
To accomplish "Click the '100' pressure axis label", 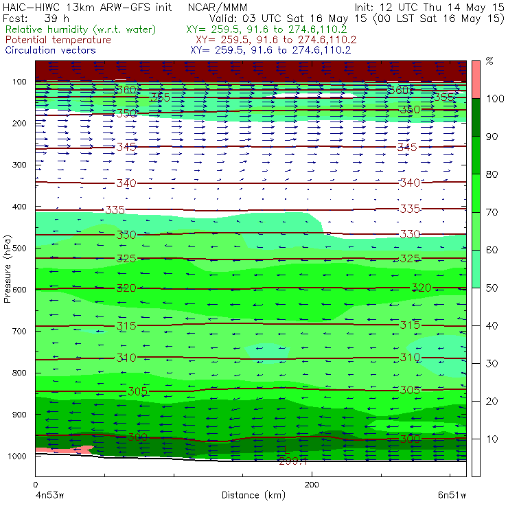I will (x=19, y=82).
